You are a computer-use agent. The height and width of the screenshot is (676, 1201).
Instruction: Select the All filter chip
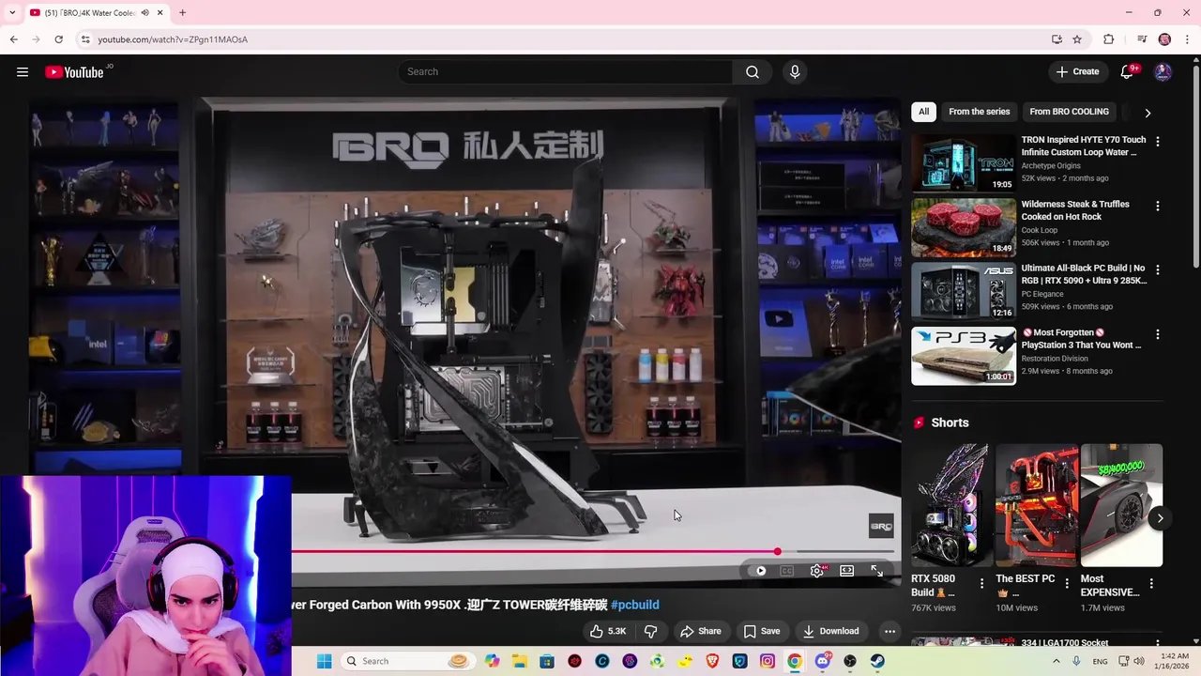point(923,112)
